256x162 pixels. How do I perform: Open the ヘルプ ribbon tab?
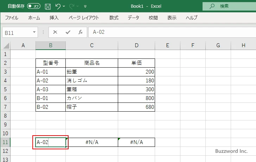point(192,18)
